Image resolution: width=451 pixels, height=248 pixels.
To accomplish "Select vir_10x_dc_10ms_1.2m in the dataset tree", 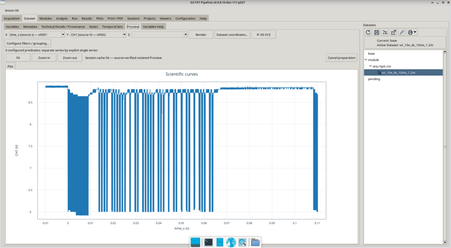I will point(403,72).
